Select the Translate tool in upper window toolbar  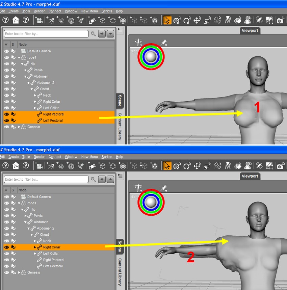(x=197, y=20)
